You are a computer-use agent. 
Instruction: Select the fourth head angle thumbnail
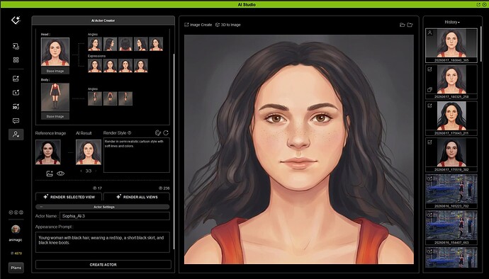coord(140,44)
